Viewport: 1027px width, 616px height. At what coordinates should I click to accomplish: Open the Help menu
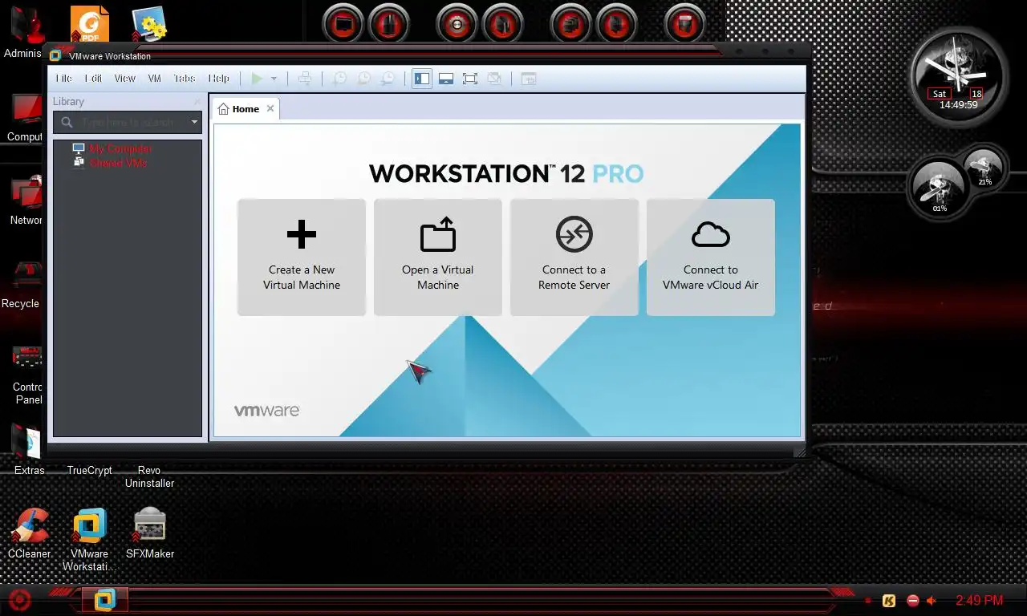coord(219,79)
